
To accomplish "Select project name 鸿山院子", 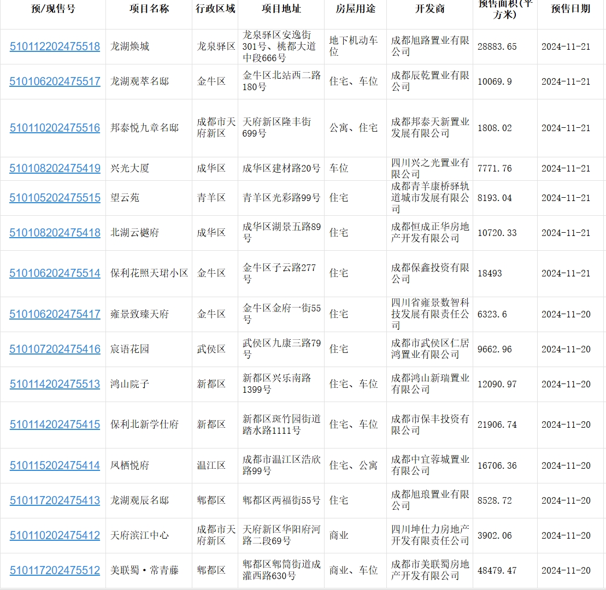I will [130, 384].
